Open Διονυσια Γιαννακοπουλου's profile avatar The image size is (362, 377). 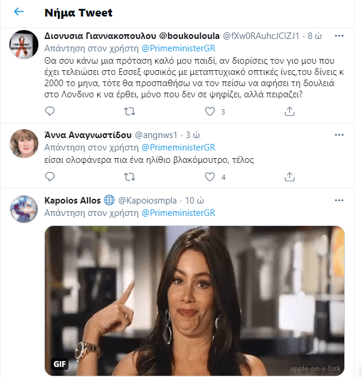[x=24, y=41]
